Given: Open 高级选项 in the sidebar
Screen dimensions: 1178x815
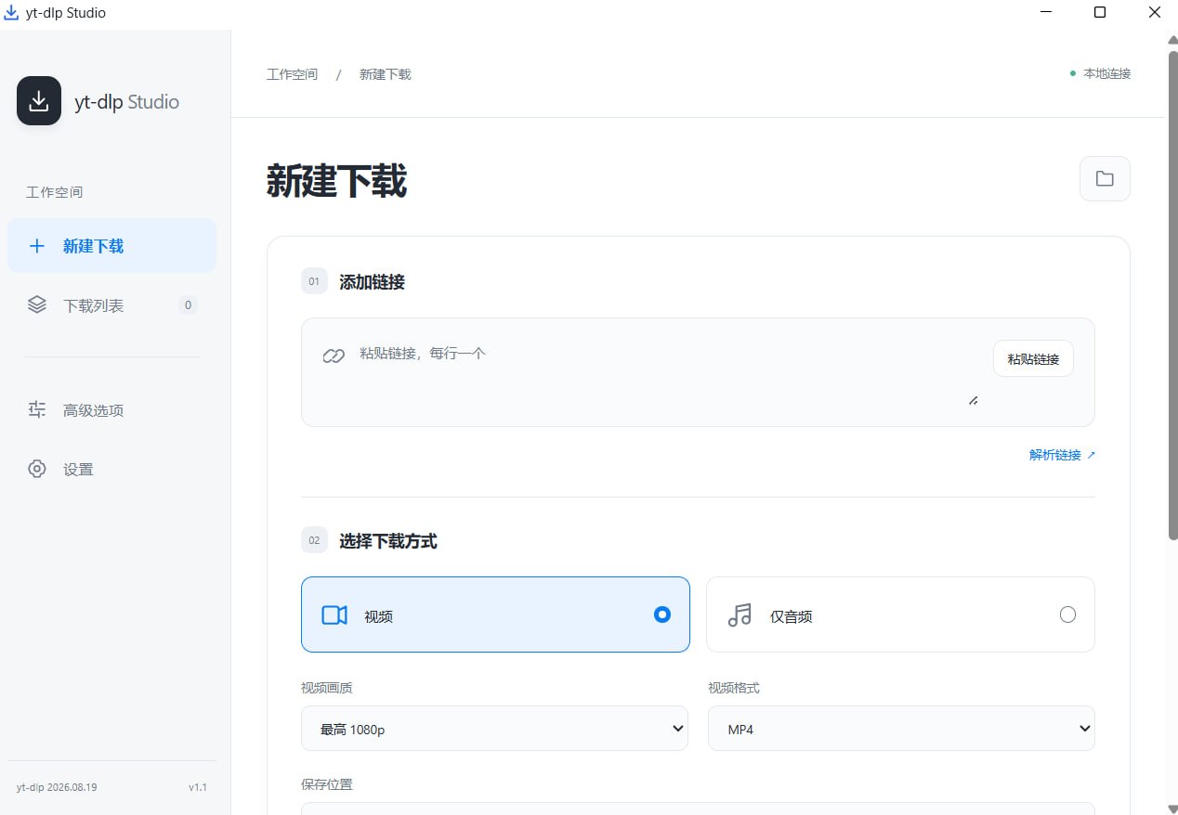Looking at the screenshot, I should [x=111, y=410].
